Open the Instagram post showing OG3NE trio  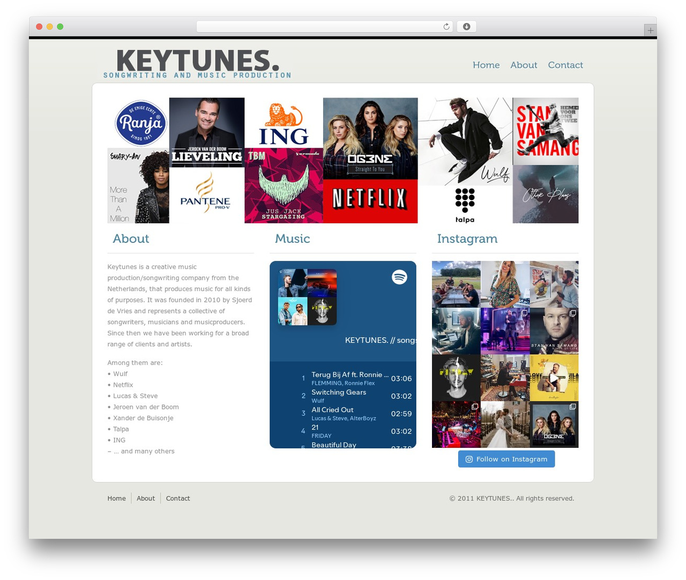(554, 424)
